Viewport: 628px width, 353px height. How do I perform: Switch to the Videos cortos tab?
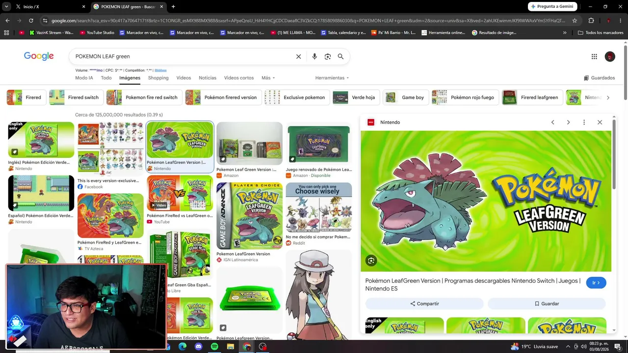pos(239,78)
